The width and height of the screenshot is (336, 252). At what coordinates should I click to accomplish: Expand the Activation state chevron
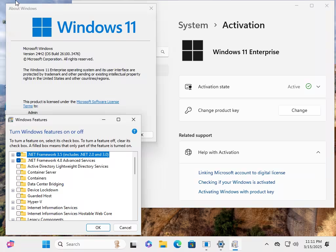(x=318, y=87)
